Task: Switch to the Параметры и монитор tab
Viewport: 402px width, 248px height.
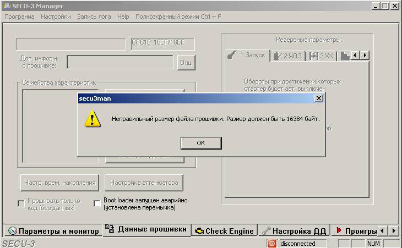Action: point(53,231)
